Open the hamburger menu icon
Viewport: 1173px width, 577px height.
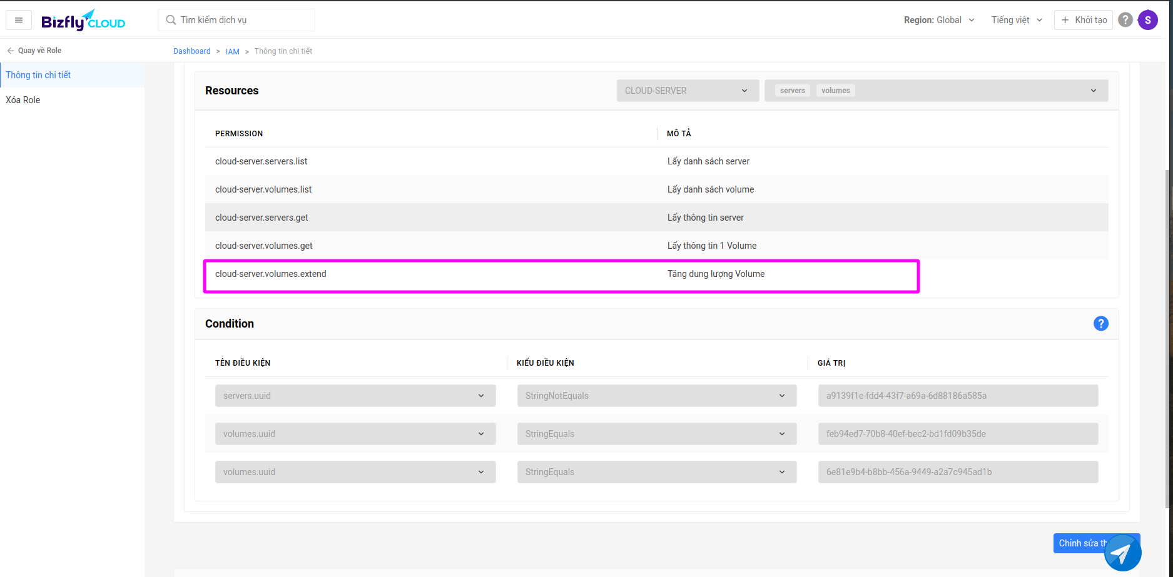pyautogui.click(x=19, y=20)
